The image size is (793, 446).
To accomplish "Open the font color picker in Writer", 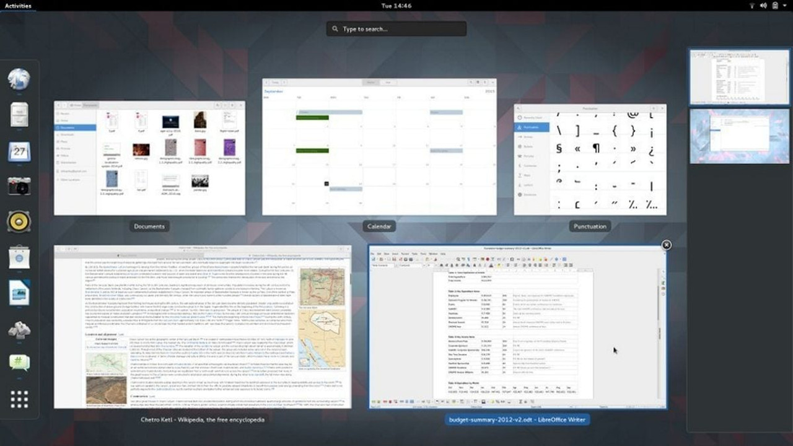I will (x=492, y=265).
